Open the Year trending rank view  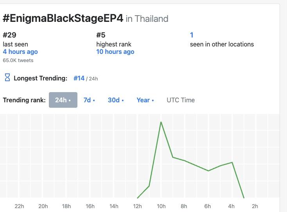(145, 100)
